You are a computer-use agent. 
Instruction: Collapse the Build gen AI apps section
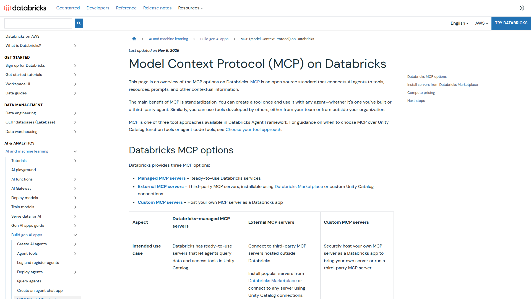click(x=75, y=235)
